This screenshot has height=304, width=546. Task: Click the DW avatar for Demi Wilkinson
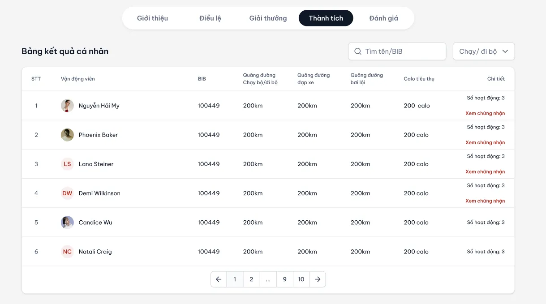[67, 193]
